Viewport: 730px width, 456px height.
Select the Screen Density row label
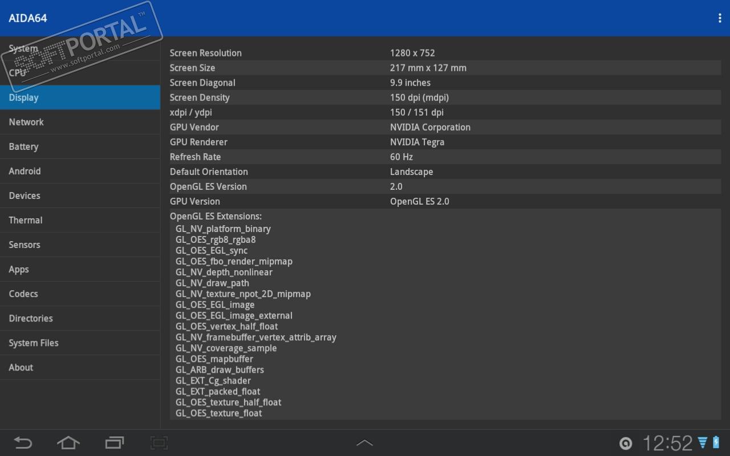point(200,97)
